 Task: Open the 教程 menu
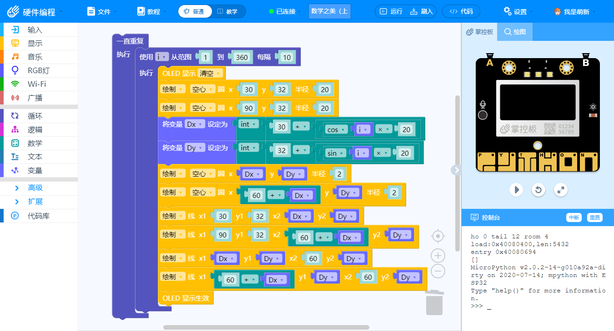(x=152, y=11)
